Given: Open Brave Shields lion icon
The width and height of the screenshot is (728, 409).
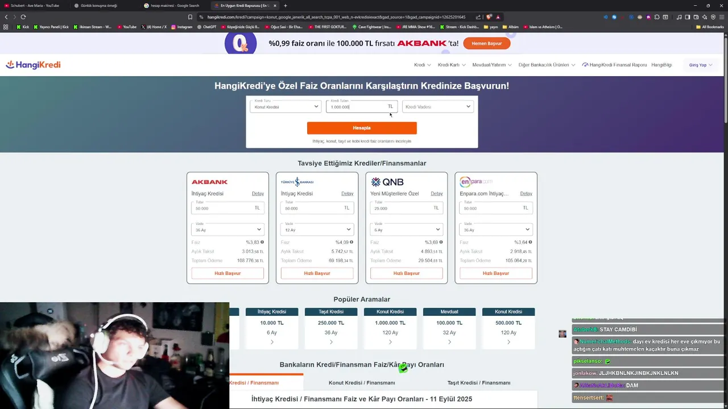Looking at the screenshot, I should (489, 17).
